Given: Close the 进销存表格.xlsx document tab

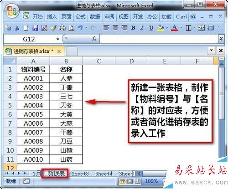Looking at the screenshot, I should (x=59, y=51).
